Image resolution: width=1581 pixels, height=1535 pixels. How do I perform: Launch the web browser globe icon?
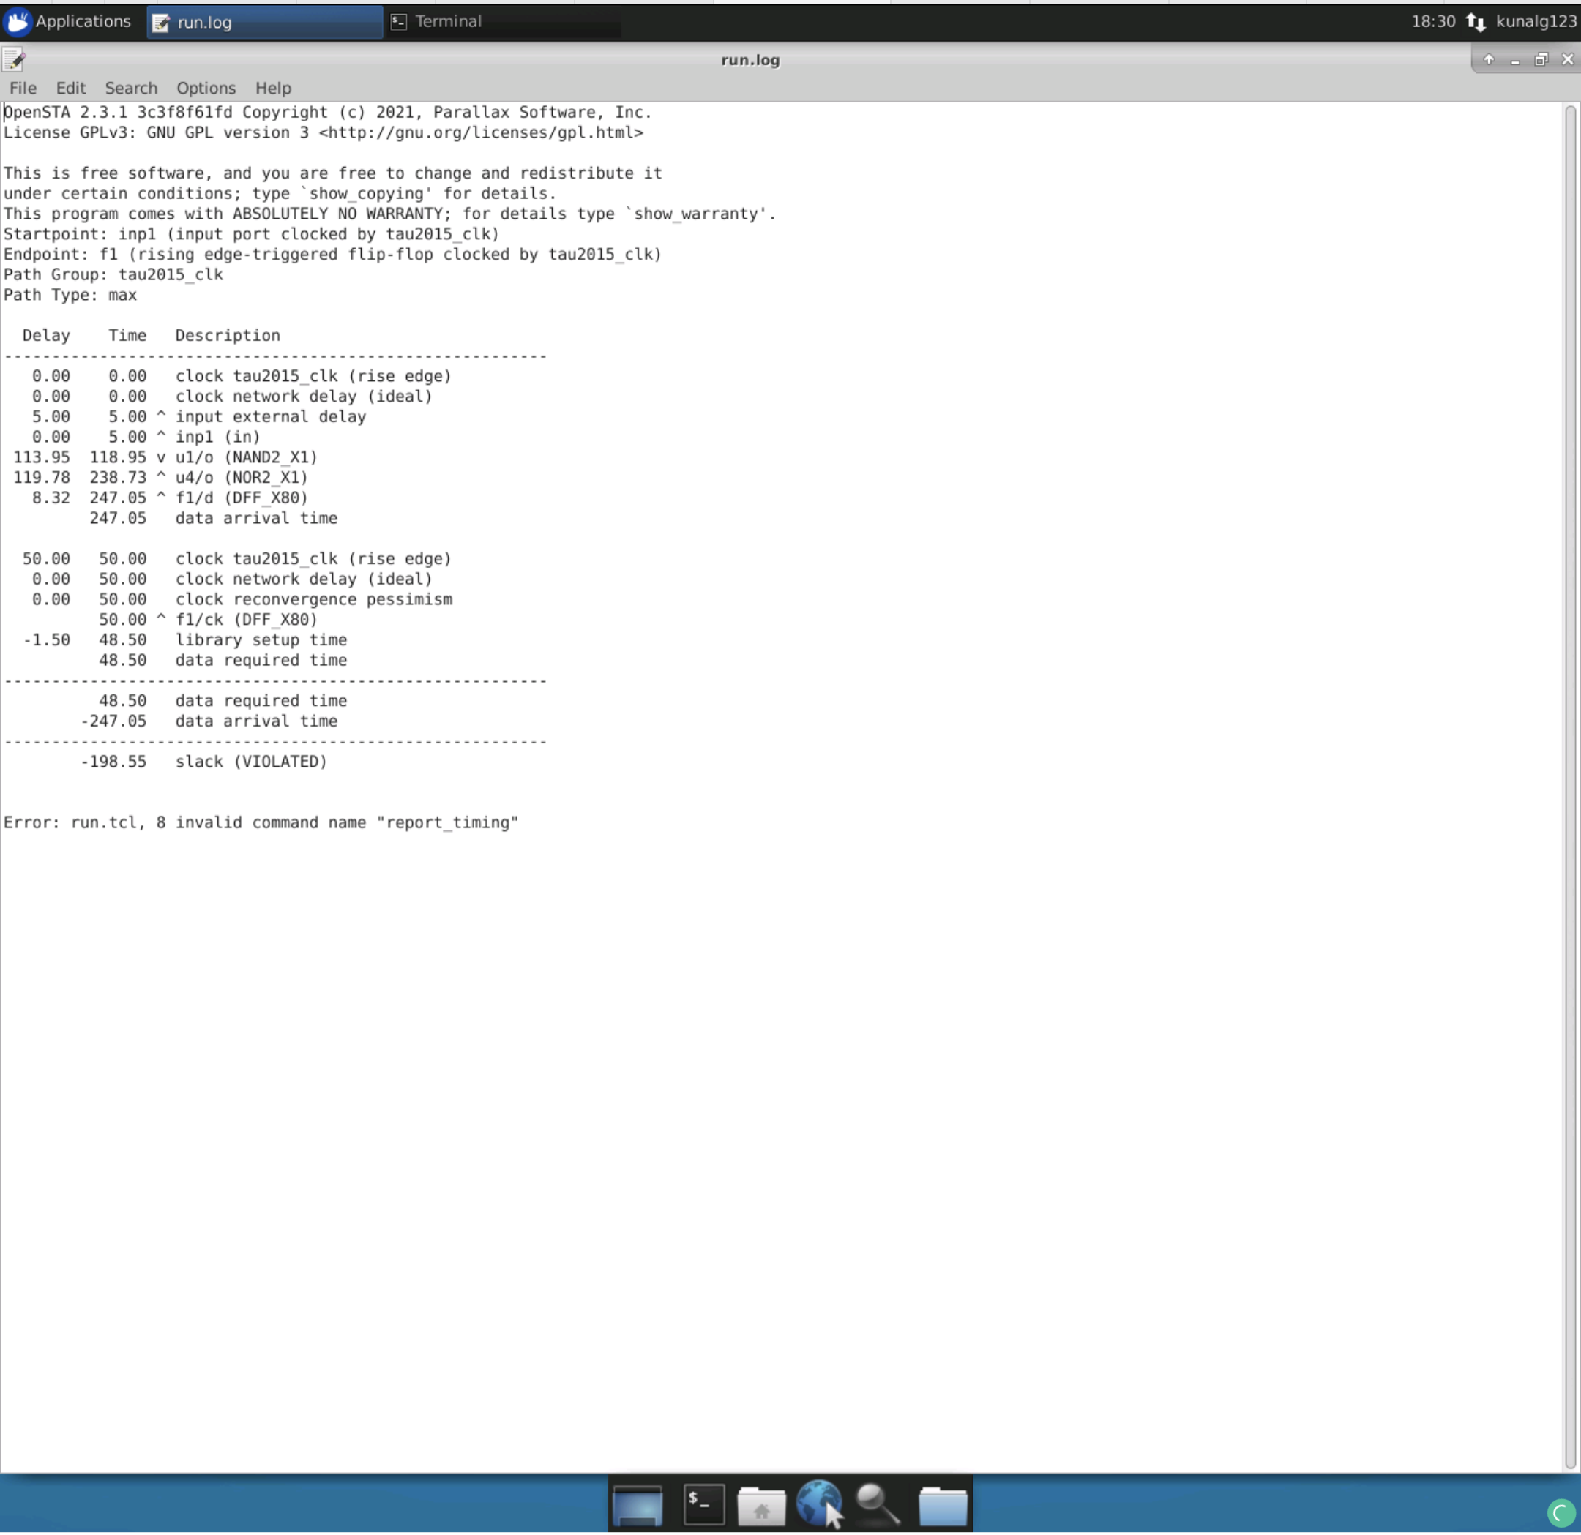(819, 1501)
